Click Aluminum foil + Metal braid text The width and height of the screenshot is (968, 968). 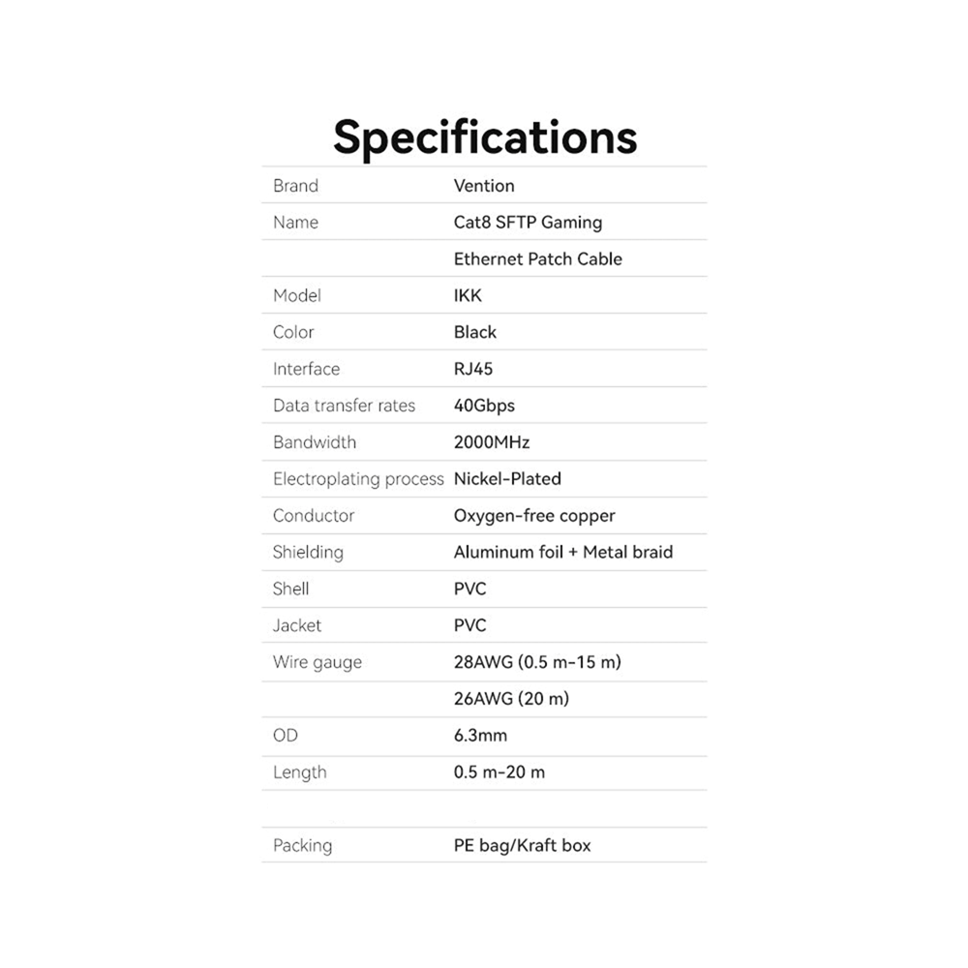point(562,553)
